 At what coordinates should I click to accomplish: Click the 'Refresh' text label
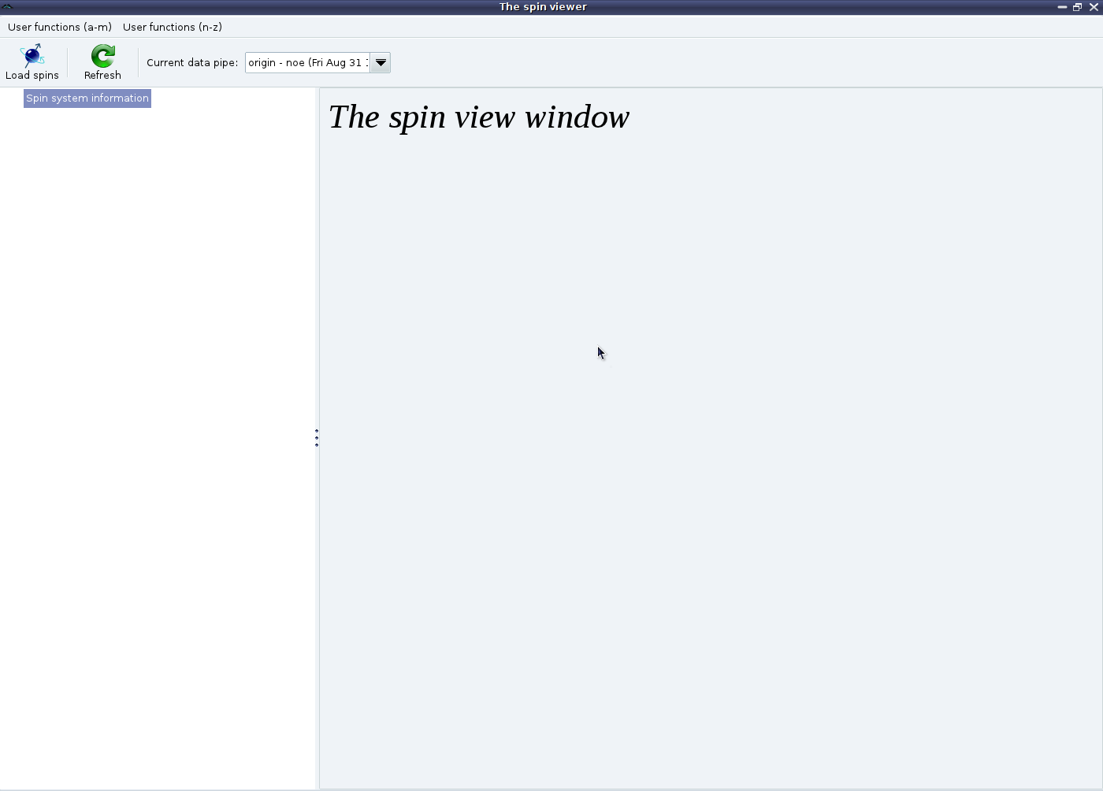[x=102, y=76]
